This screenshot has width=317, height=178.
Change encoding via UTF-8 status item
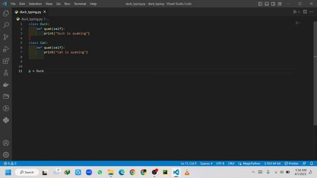(220, 163)
